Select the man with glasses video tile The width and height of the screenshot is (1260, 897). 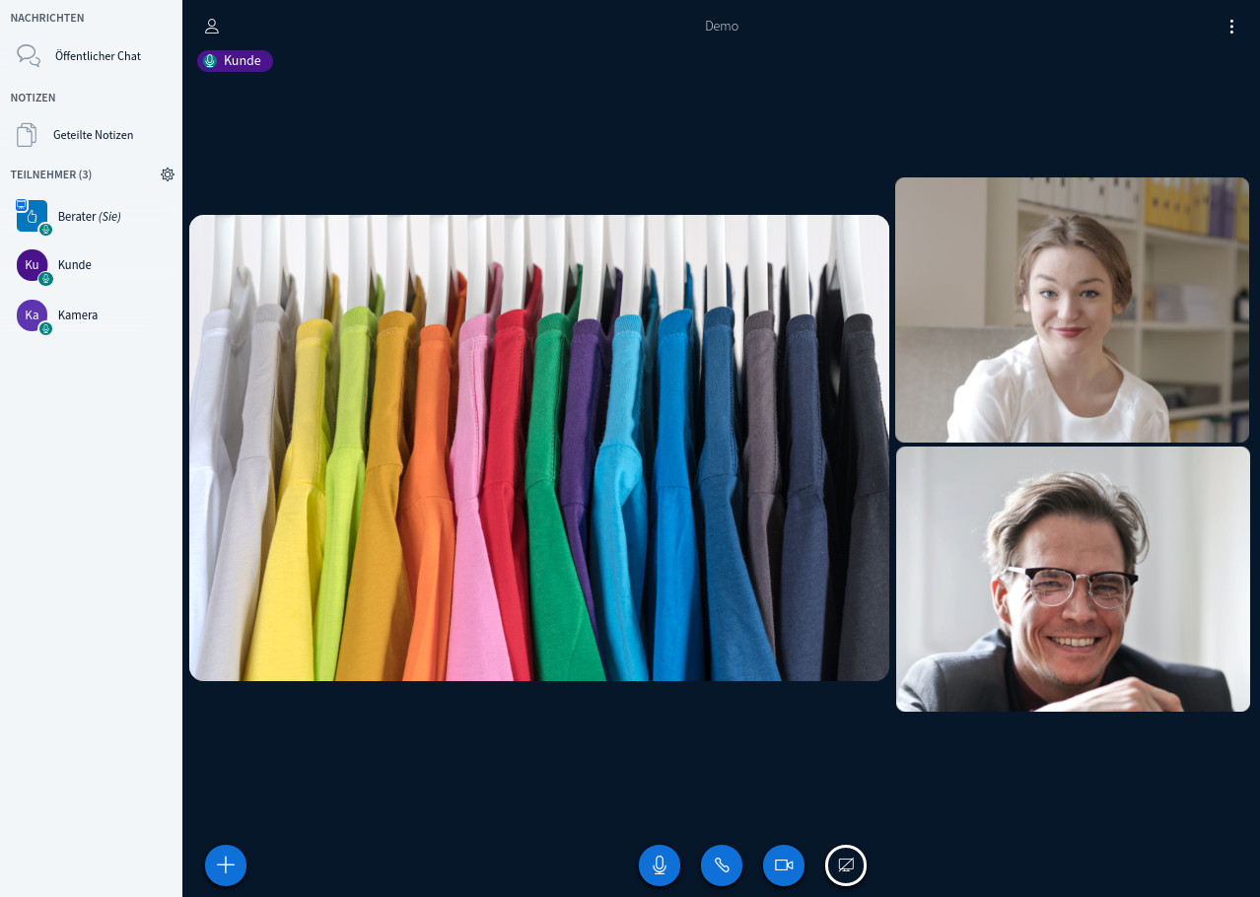click(1072, 579)
